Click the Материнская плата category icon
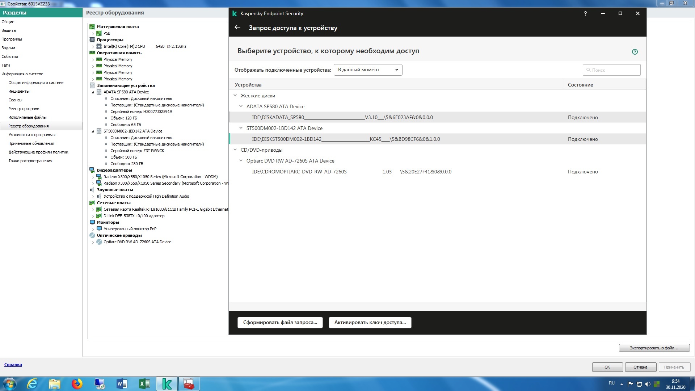 coord(92,27)
